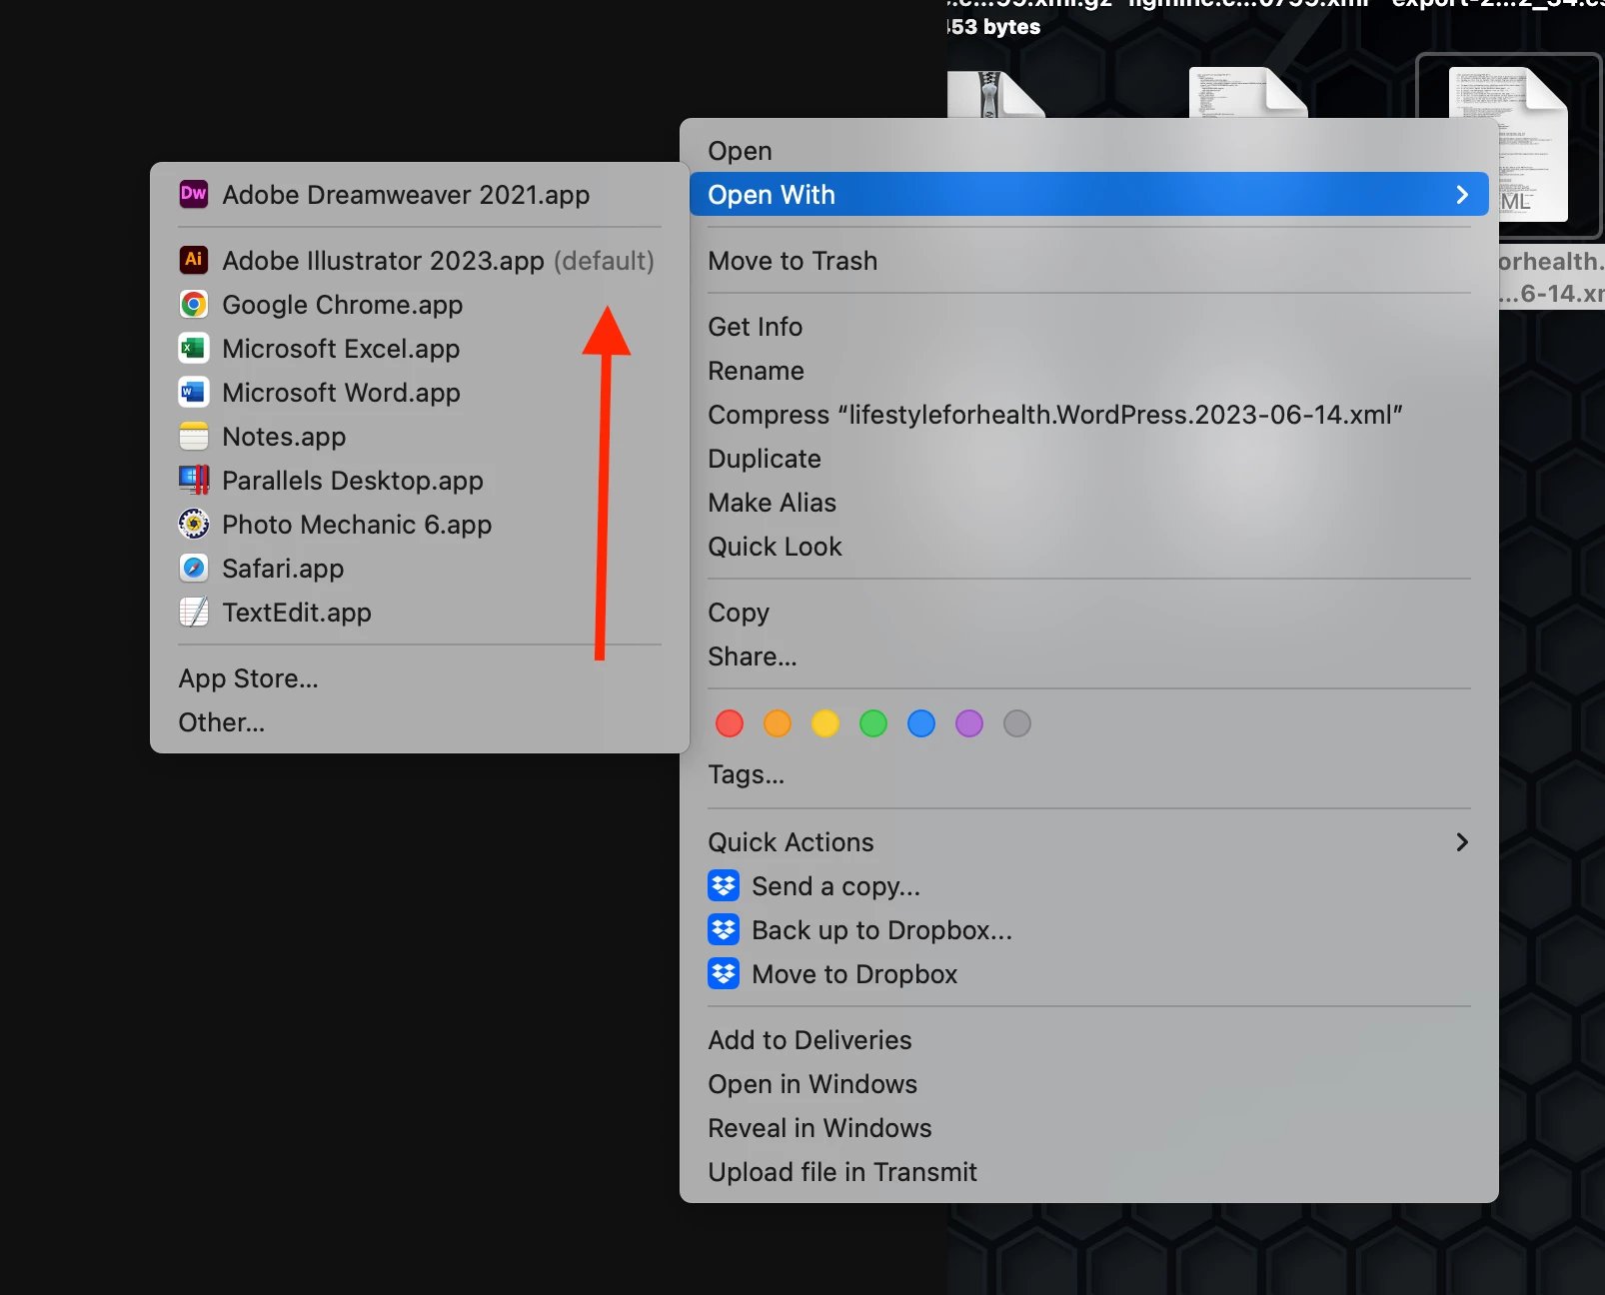Choose Rename in the context menu

(x=1089, y=371)
